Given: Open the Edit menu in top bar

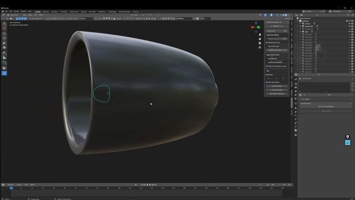Looking at the screenshot, I should [11, 11].
